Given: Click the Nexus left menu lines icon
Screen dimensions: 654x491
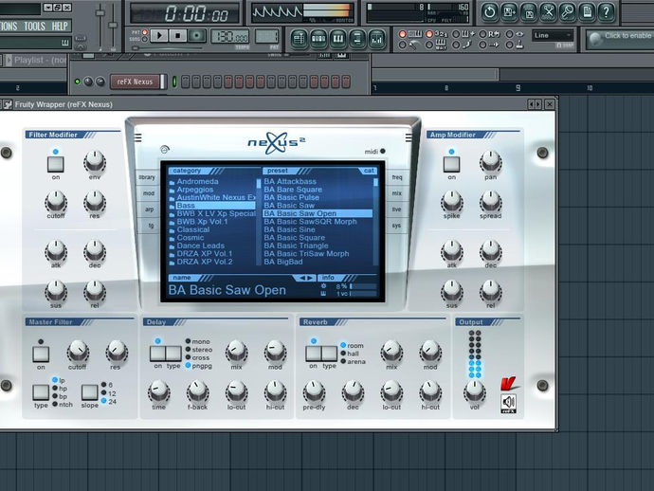Looking at the screenshot, I should point(138,137).
